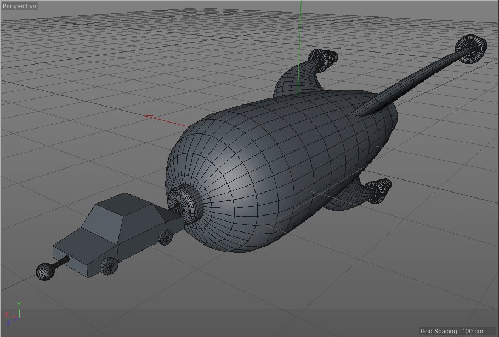
Task: Select the disc at the long spike's tip
Action: [x=471, y=48]
